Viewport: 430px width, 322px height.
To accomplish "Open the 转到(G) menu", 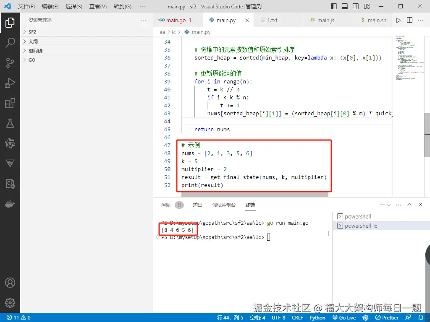I will [x=122, y=6].
